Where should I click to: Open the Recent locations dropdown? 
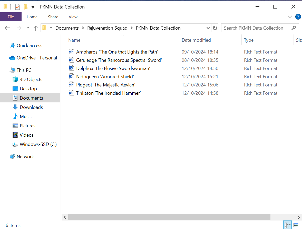click(28, 28)
